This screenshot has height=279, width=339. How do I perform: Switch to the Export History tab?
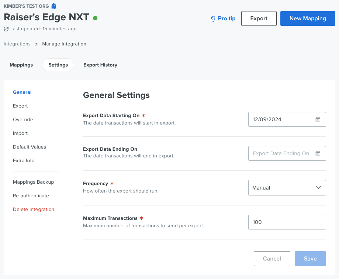[100, 65]
